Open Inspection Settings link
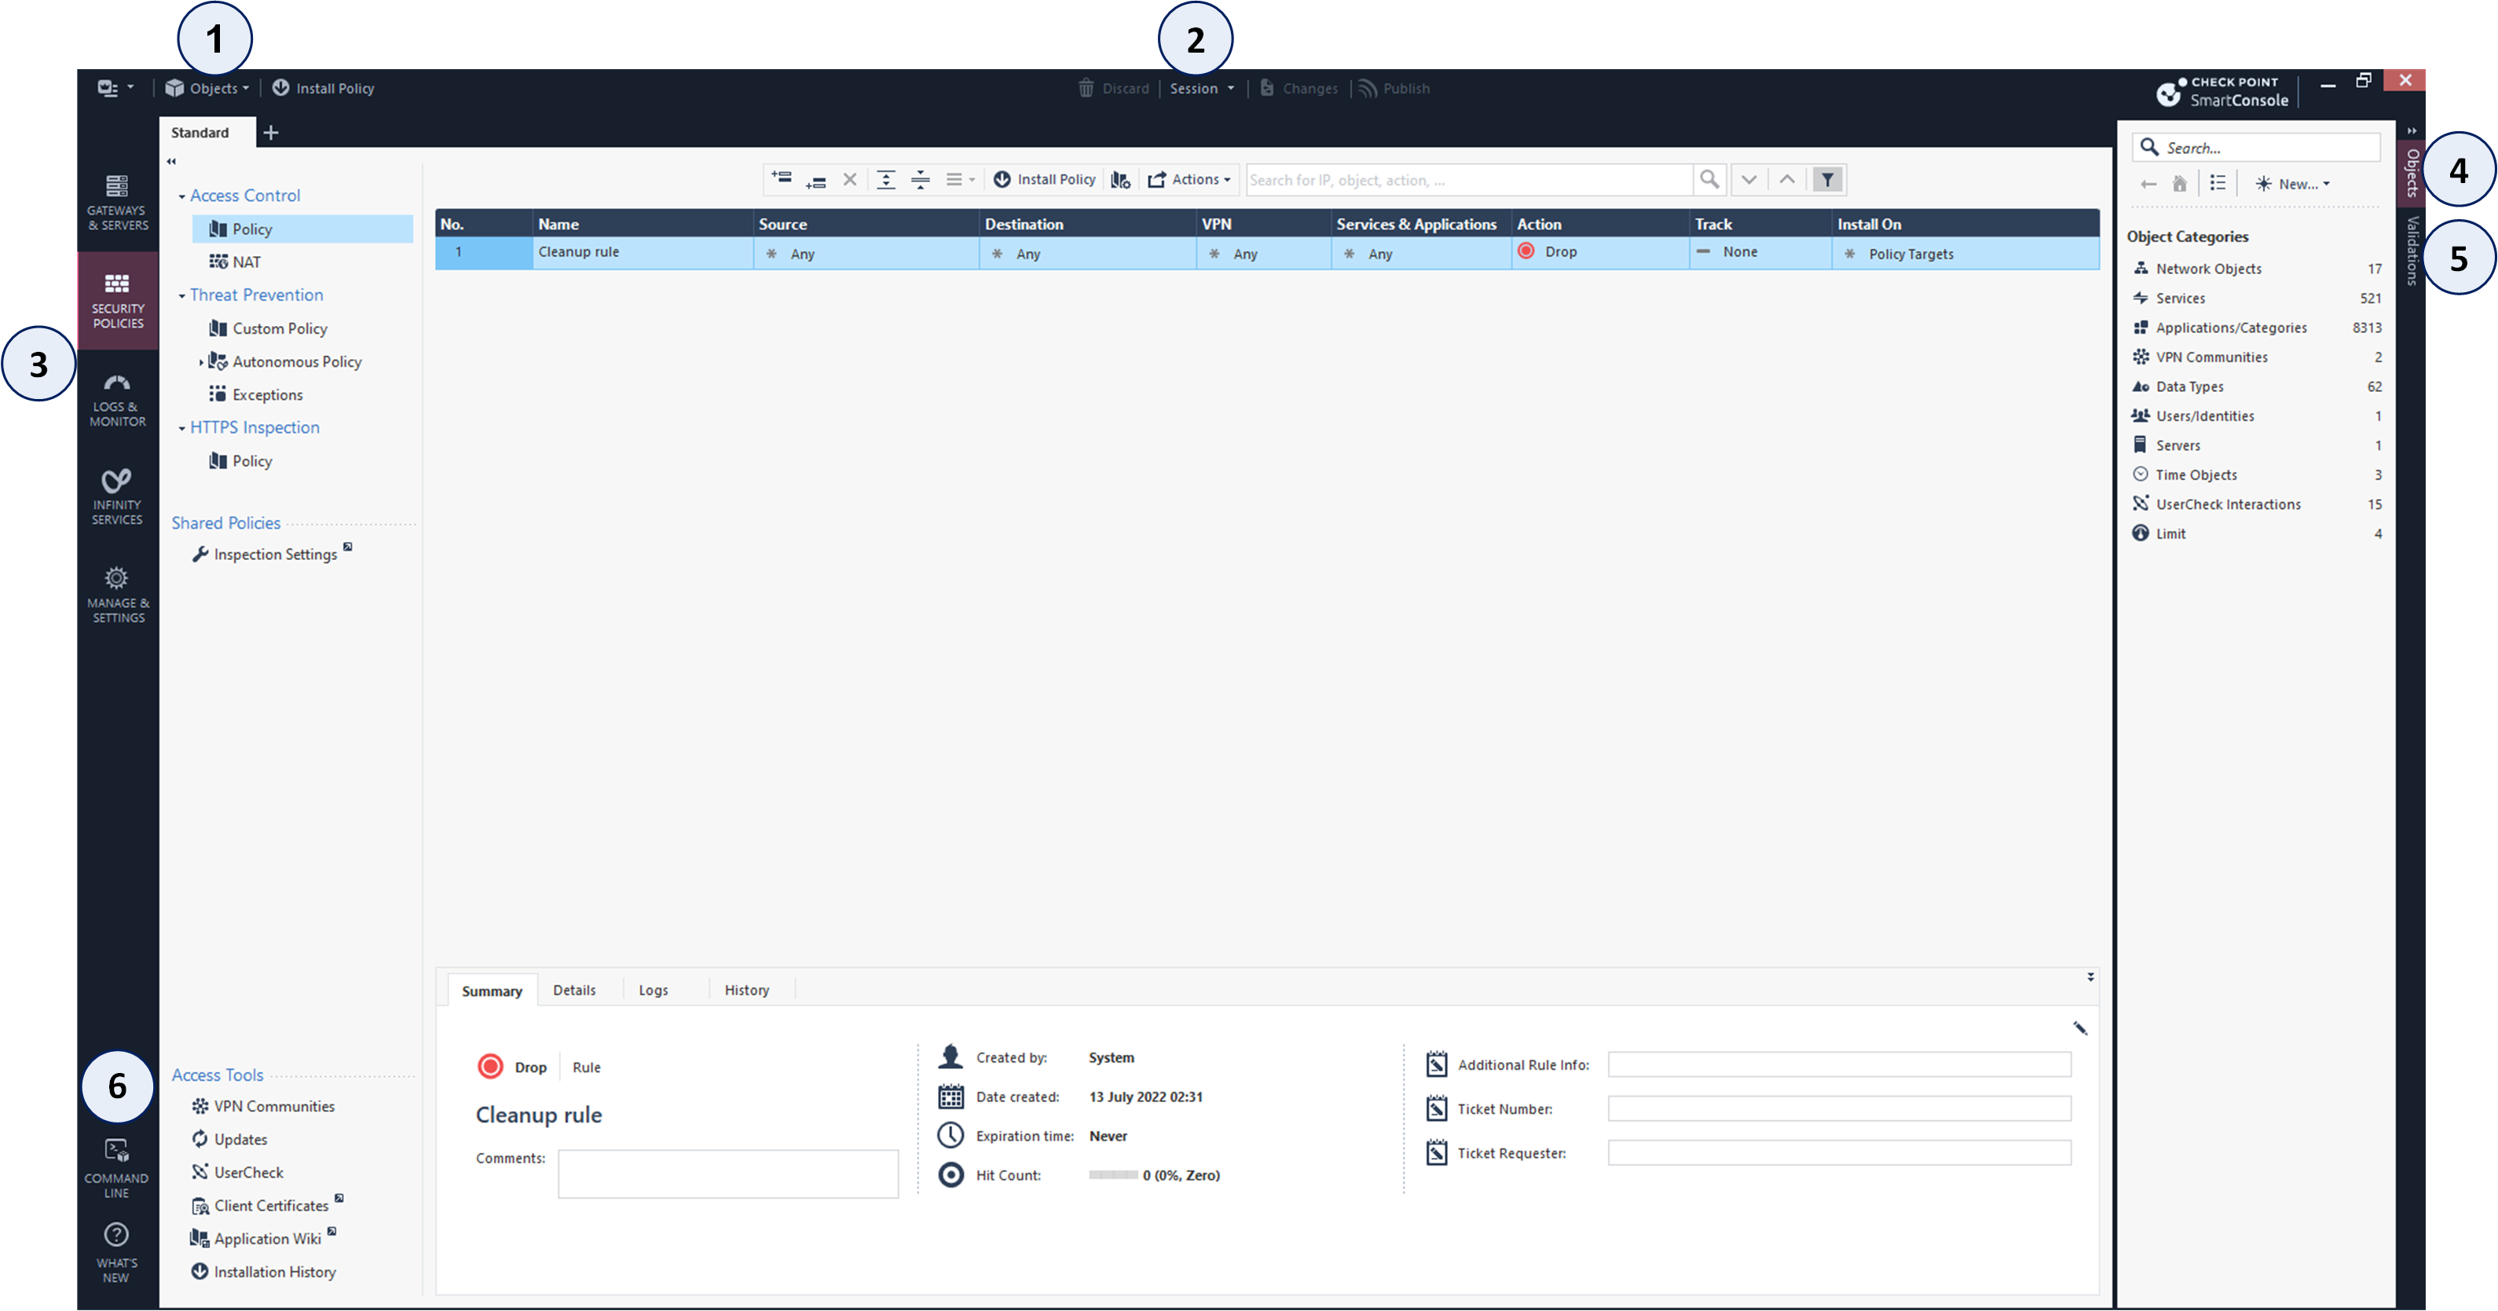 (x=272, y=554)
